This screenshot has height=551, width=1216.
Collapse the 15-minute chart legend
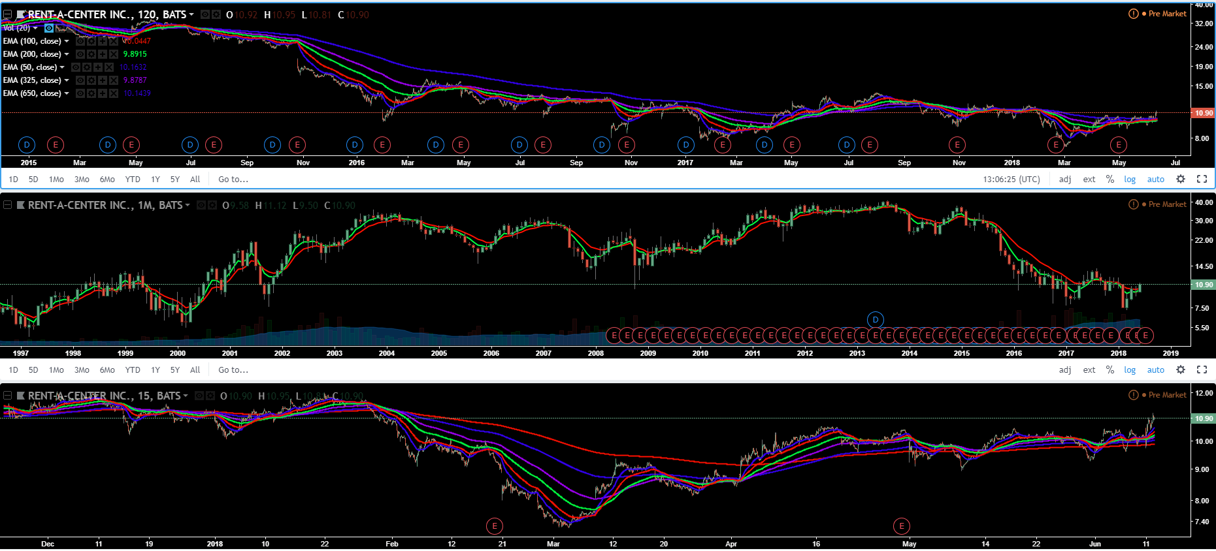pyautogui.click(x=8, y=396)
